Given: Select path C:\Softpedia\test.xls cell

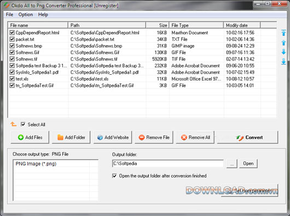Looking at the screenshot, I should [89, 79].
